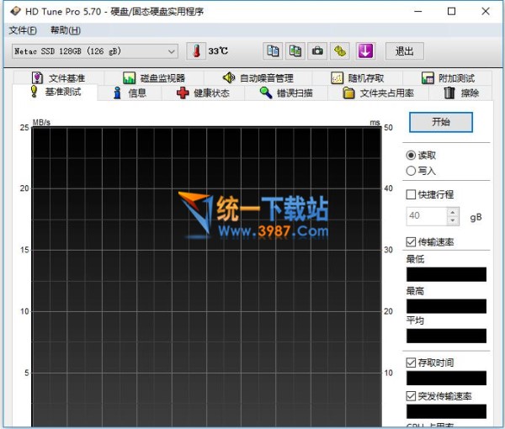The image size is (505, 429).
Task: Open the 文件(F) menu
Action: coord(23,30)
